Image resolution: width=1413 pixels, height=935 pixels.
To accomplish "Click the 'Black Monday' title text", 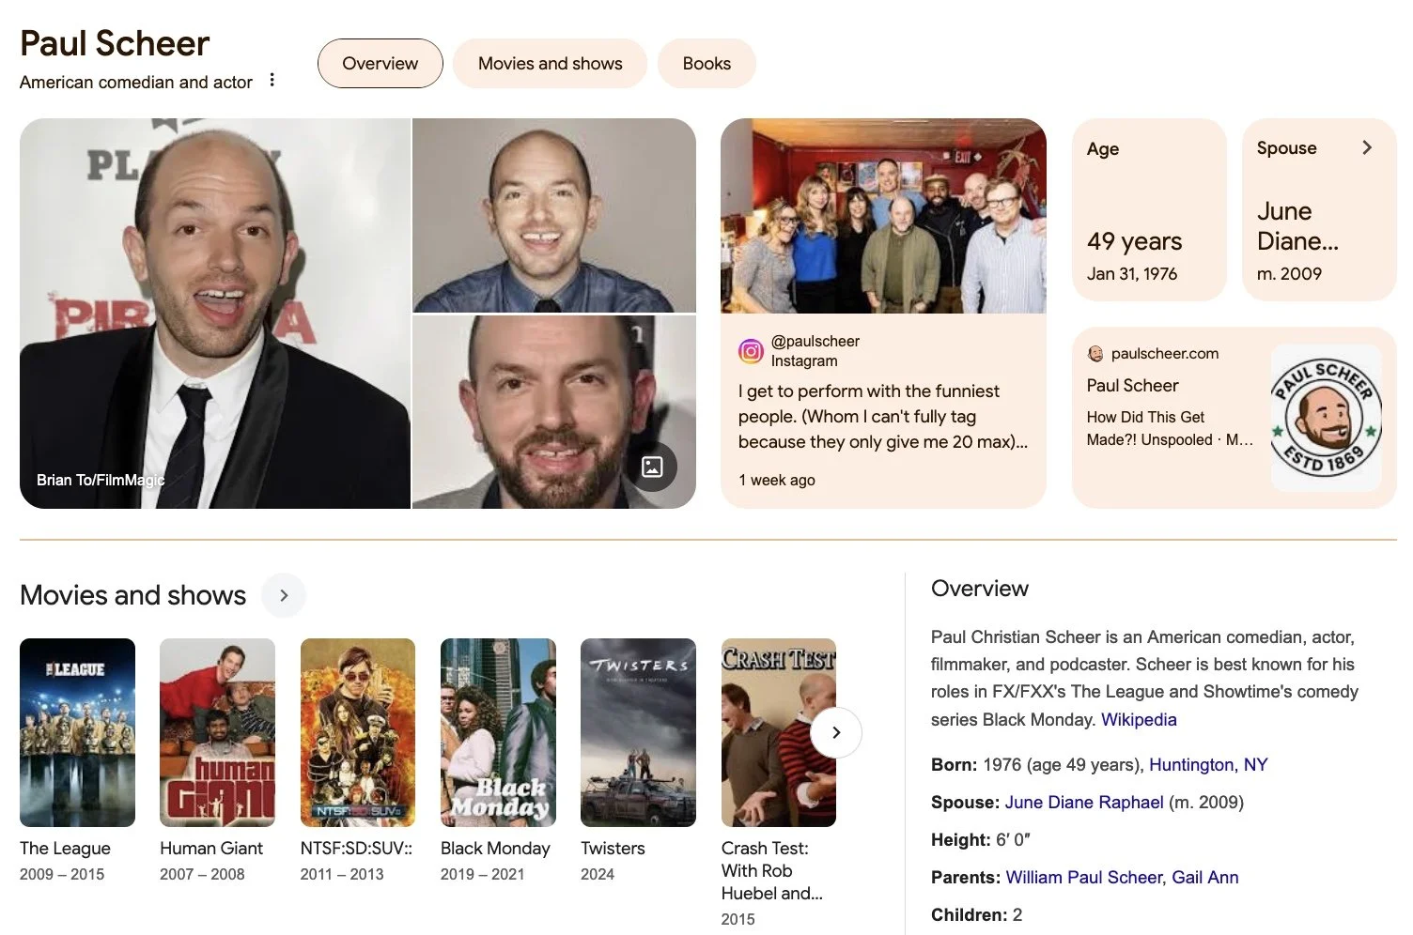I will (495, 848).
